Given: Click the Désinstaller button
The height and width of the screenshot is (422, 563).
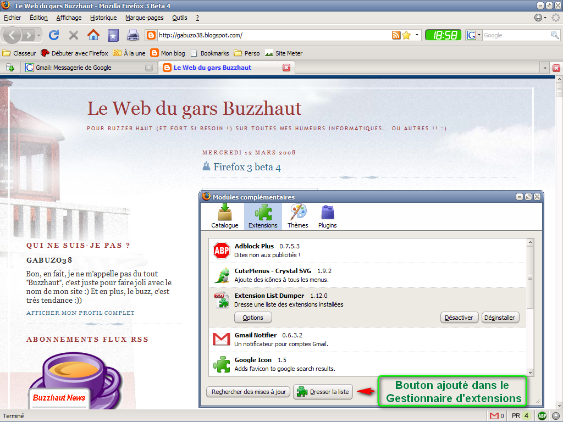Looking at the screenshot, I should pyautogui.click(x=499, y=318).
